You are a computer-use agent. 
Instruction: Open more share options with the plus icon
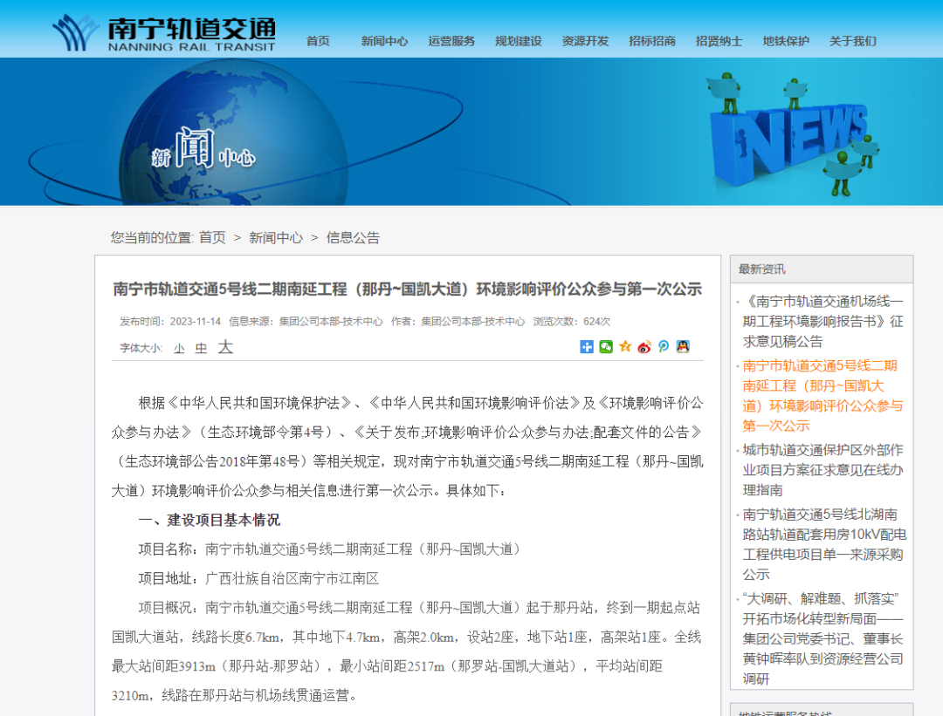(587, 346)
